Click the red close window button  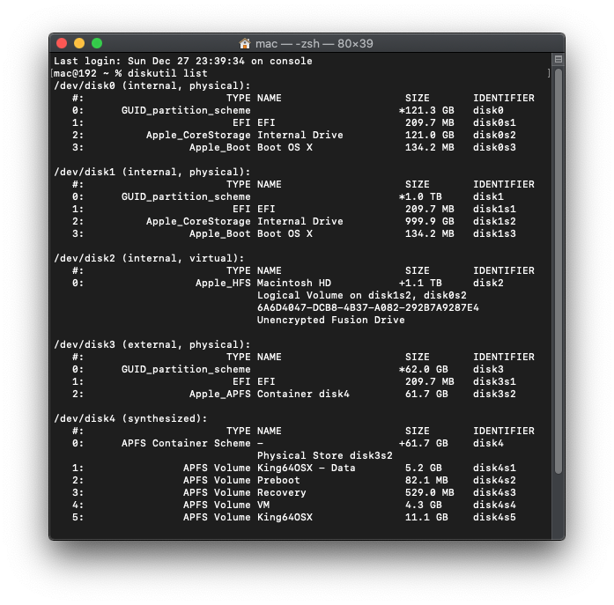pos(62,43)
